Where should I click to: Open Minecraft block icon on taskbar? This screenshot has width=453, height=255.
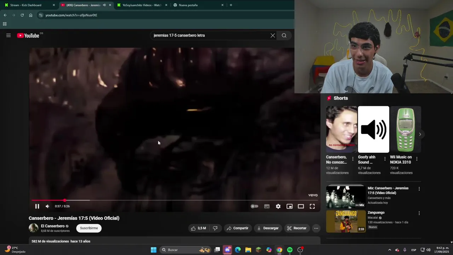click(x=259, y=250)
